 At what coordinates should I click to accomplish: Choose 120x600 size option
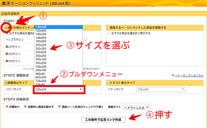(58, 31)
